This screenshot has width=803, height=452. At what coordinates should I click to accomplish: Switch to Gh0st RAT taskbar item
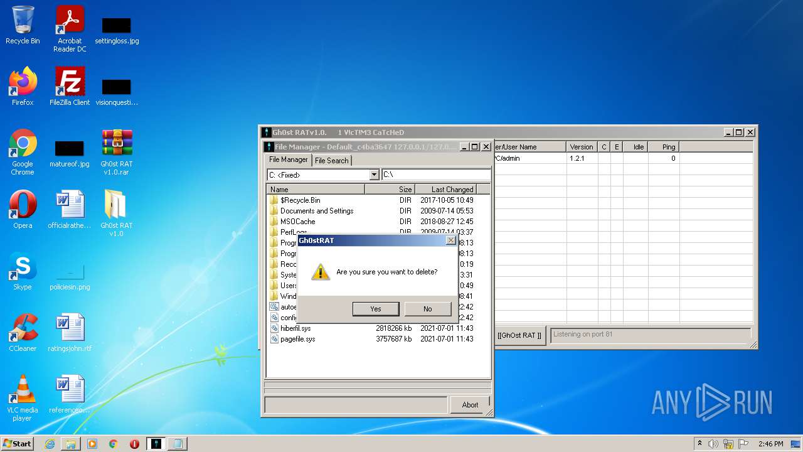coord(156,444)
